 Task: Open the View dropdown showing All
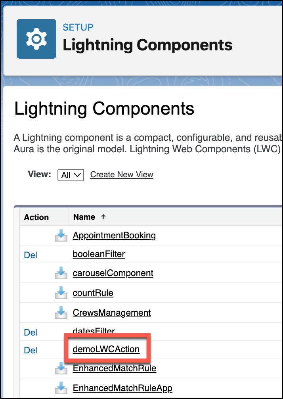pyautogui.click(x=71, y=175)
